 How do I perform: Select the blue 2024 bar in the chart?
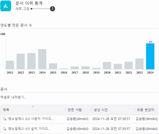point(150,56)
